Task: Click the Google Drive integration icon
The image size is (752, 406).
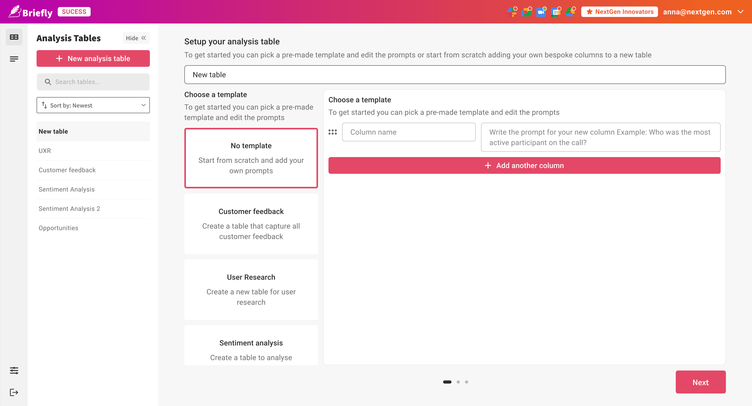Action: (x=570, y=12)
